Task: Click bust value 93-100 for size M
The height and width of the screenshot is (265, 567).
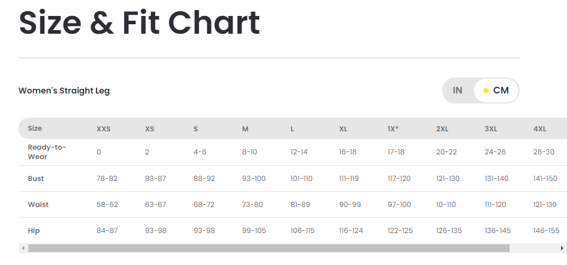Action: (254, 179)
